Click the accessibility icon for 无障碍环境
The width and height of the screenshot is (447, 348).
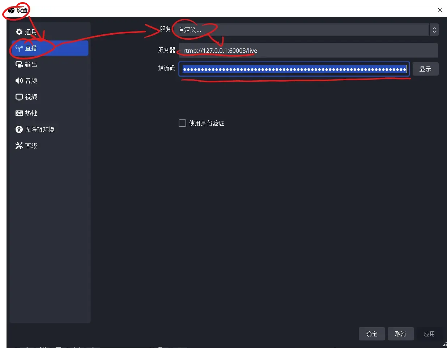point(19,129)
